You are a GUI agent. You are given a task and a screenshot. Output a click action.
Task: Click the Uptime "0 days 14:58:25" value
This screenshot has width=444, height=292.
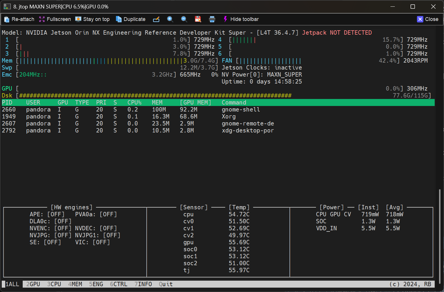(x=276, y=82)
